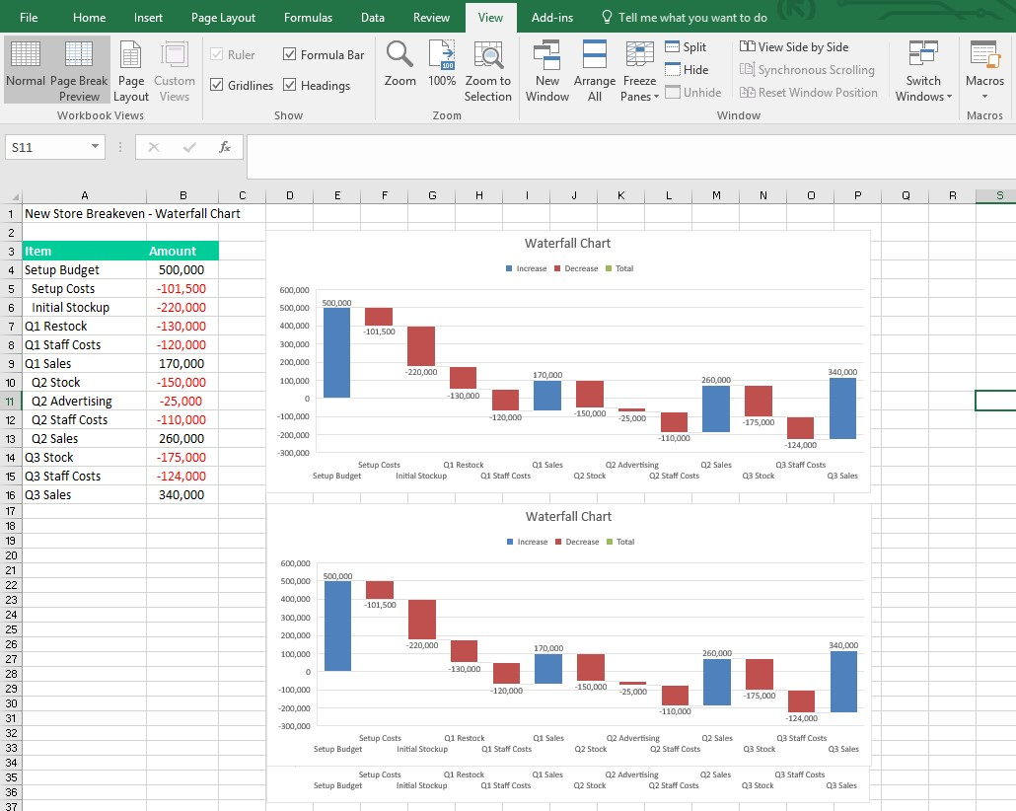Image resolution: width=1016 pixels, height=811 pixels.
Task: Disable the Headings checkbox
Action: coord(290,86)
